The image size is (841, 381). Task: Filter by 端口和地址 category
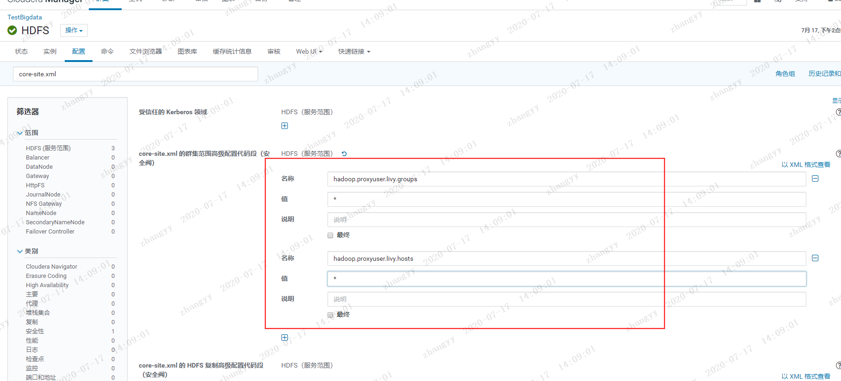[x=41, y=377]
